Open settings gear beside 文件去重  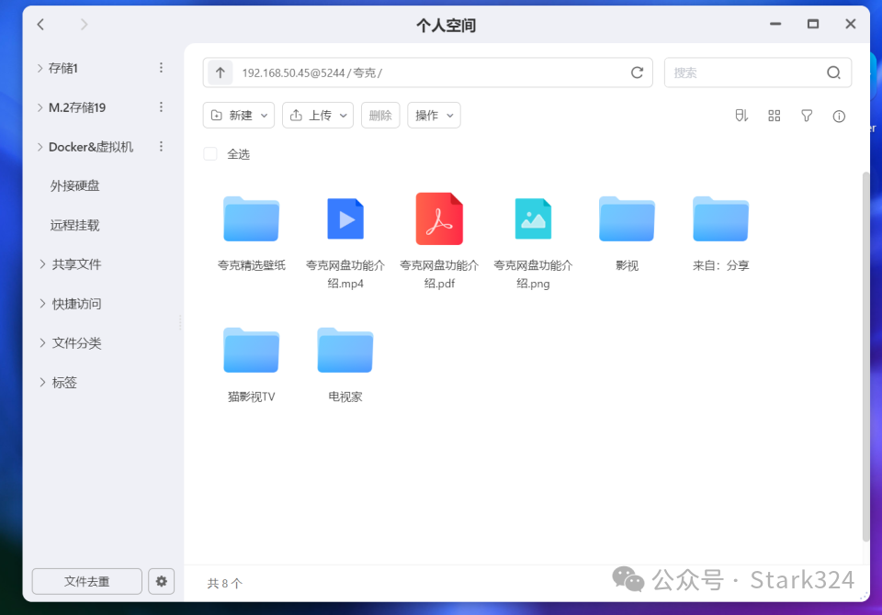[x=162, y=581]
